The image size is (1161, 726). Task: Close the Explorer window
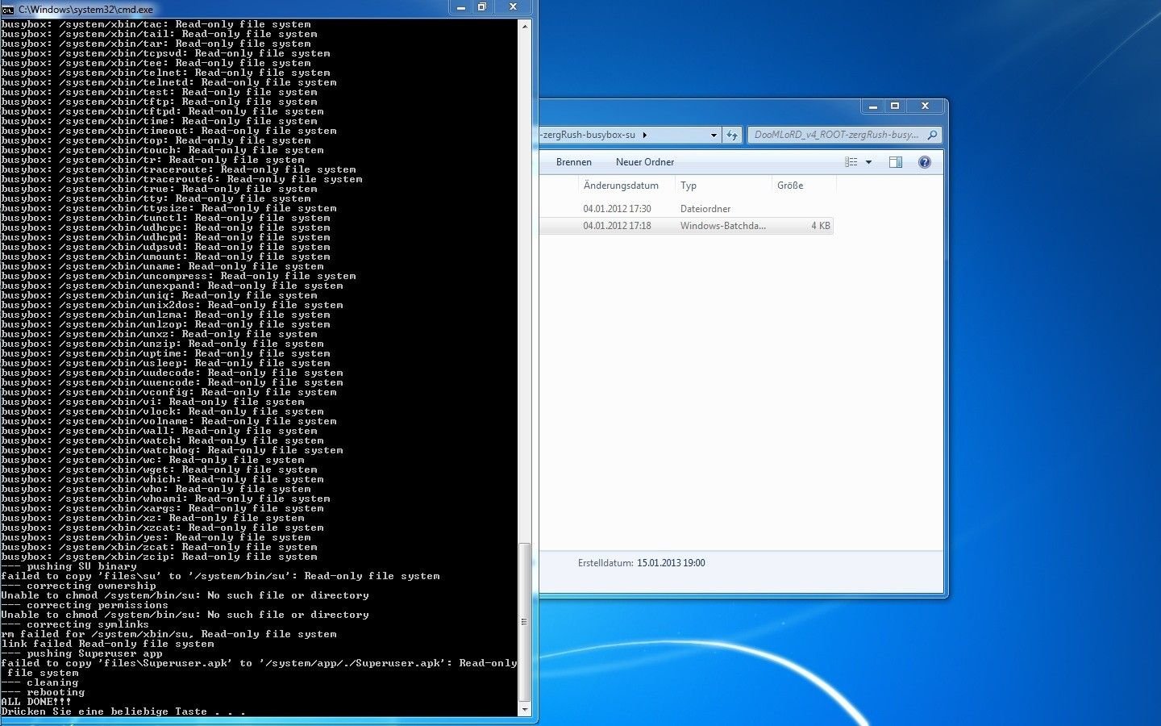tap(925, 106)
